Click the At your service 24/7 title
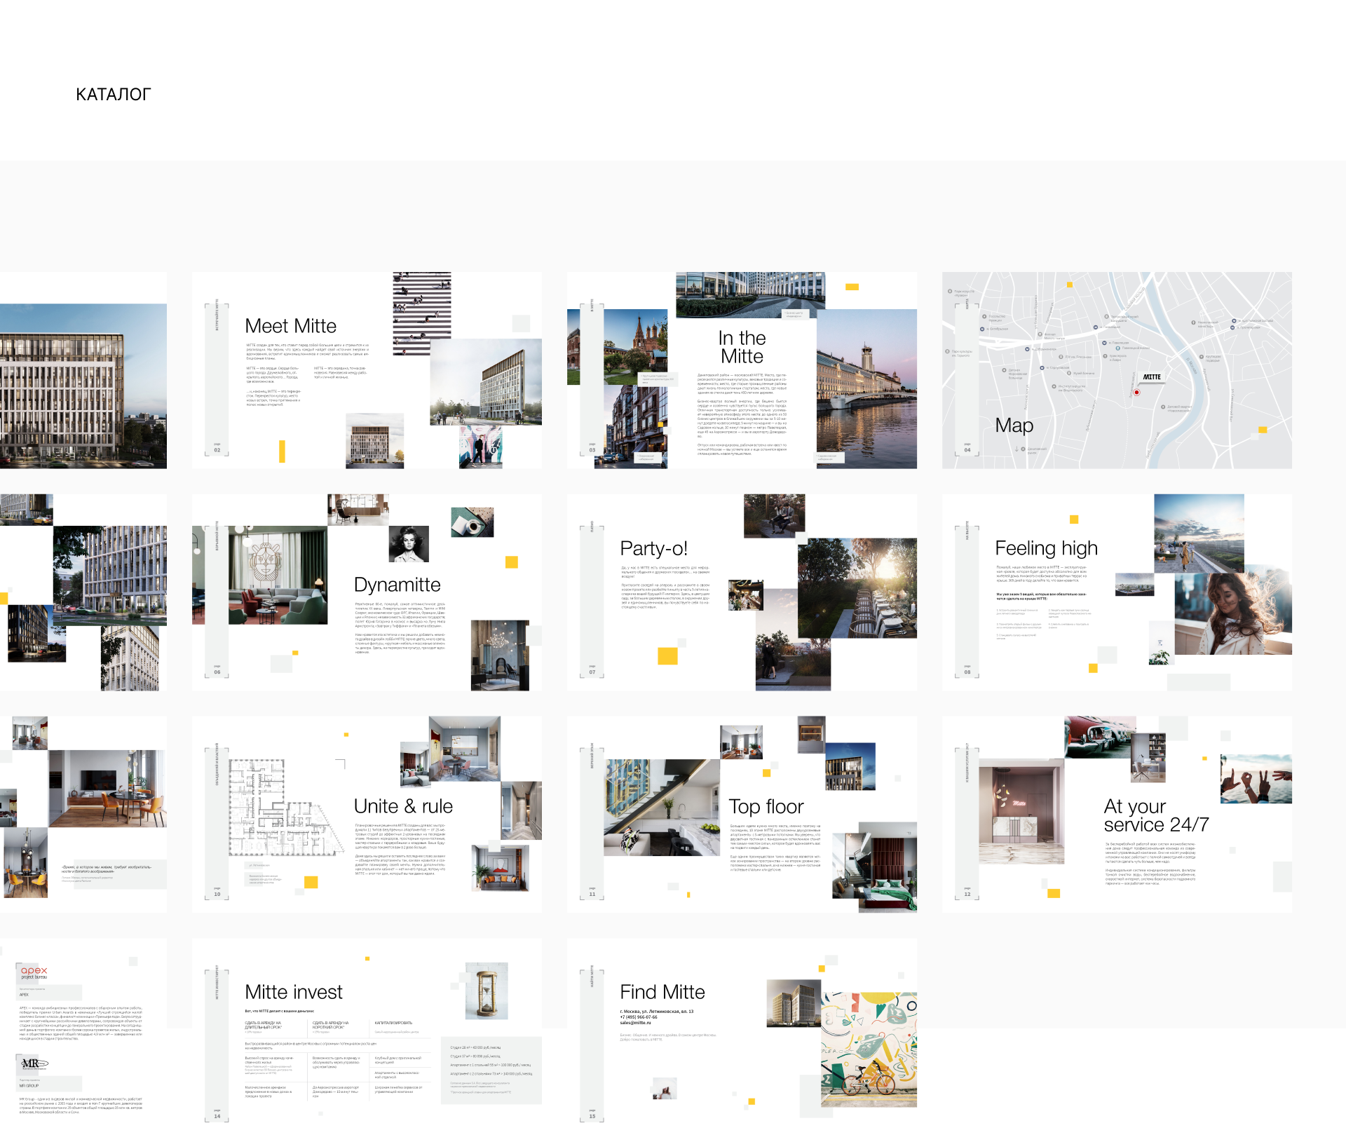 coord(1155,815)
